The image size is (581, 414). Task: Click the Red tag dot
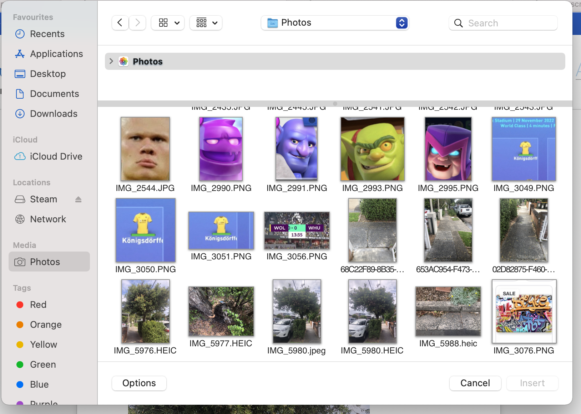pyautogui.click(x=20, y=305)
